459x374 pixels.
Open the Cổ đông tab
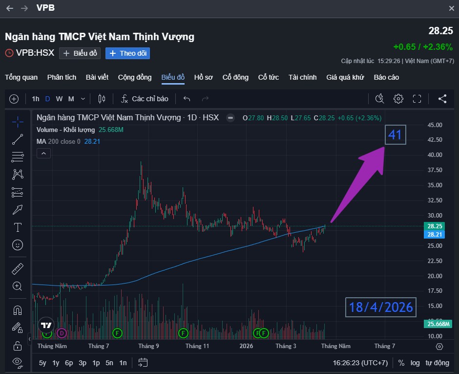pyautogui.click(x=235, y=77)
